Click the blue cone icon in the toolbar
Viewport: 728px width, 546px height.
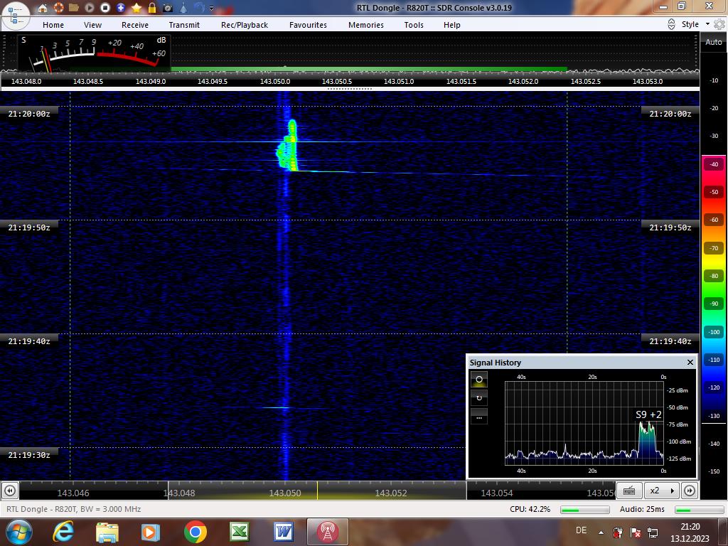pyautogui.click(x=183, y=8)
